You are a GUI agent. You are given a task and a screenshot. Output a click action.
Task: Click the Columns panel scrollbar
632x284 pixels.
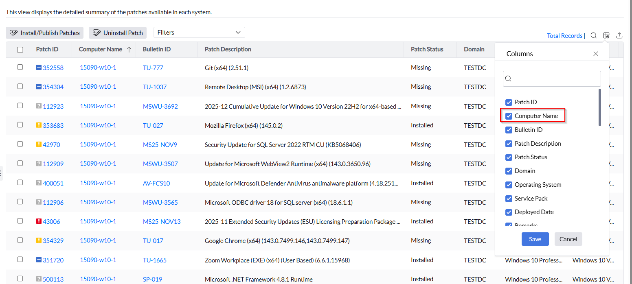[600, 107]
